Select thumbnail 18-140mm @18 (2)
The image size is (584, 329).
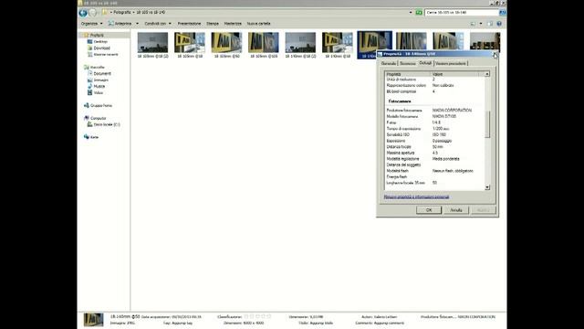(x=300, y=45)
